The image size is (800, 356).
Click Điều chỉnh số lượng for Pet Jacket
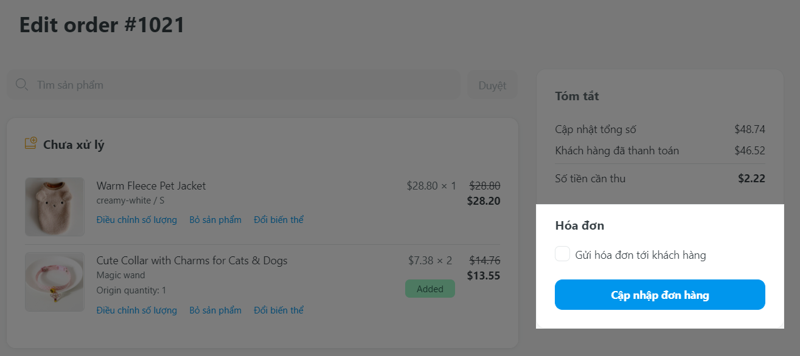(x=136, y=220)
